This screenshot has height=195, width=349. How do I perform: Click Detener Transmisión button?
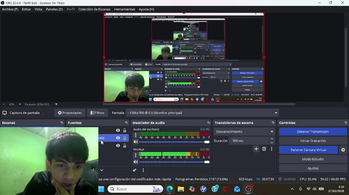click(x=313, y=132)
